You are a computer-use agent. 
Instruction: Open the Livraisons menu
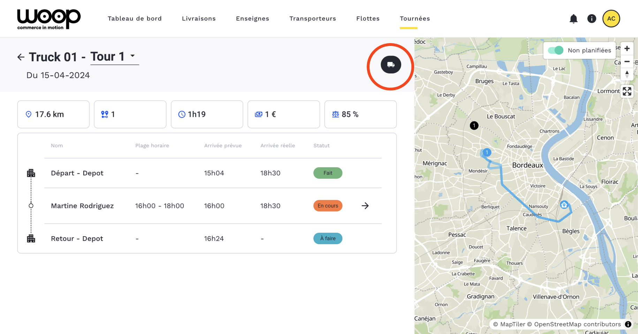click(199, 19)
